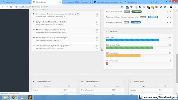Open the red extension icon in toolbar

pos(157,7)
